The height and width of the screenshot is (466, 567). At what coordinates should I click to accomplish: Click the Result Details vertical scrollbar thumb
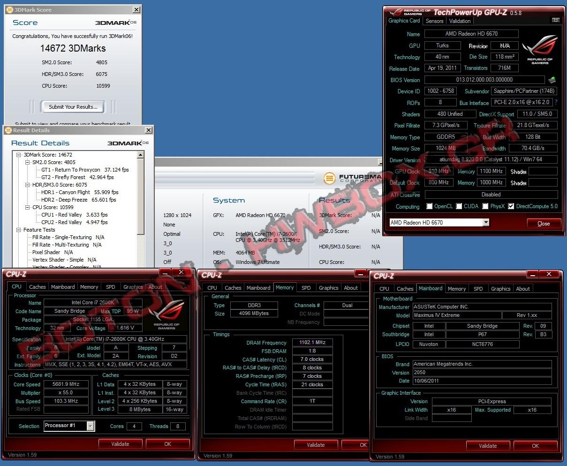[140, 197]
